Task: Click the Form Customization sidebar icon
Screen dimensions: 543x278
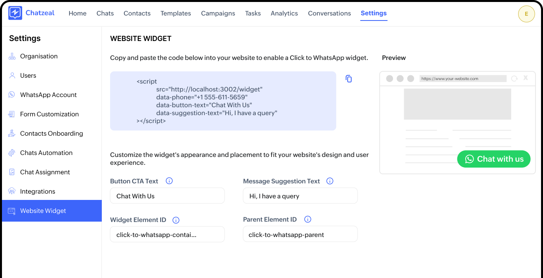Action: pos(12,114)
